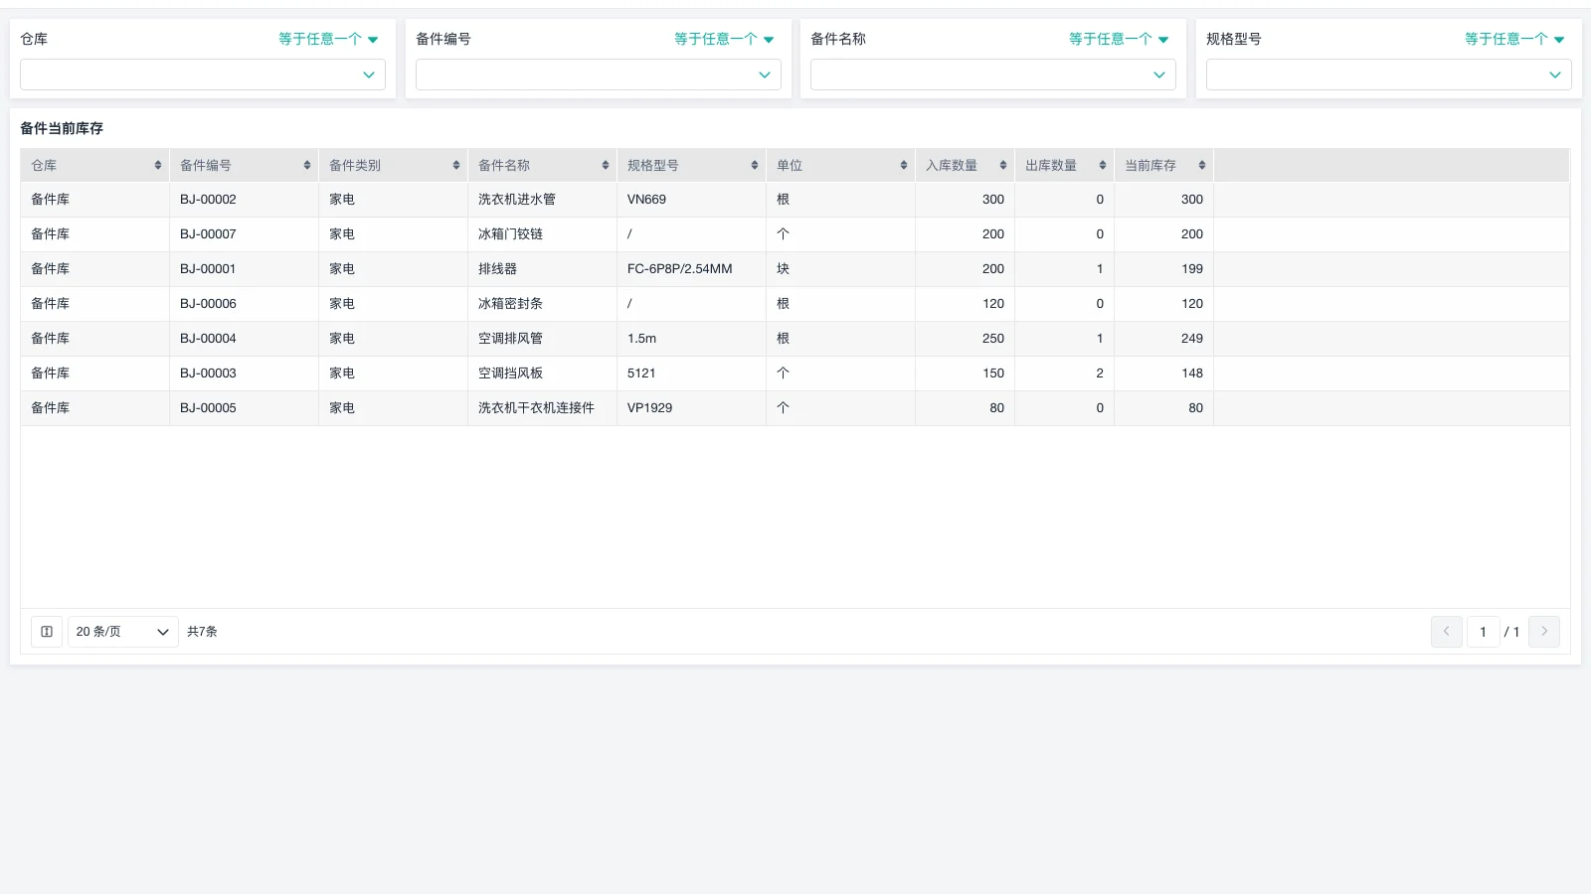Image resolution: width=1591 pixels, height=894 pixels.
Task: Open the 备件编号 filter selection box
Action: coord(598,74)
